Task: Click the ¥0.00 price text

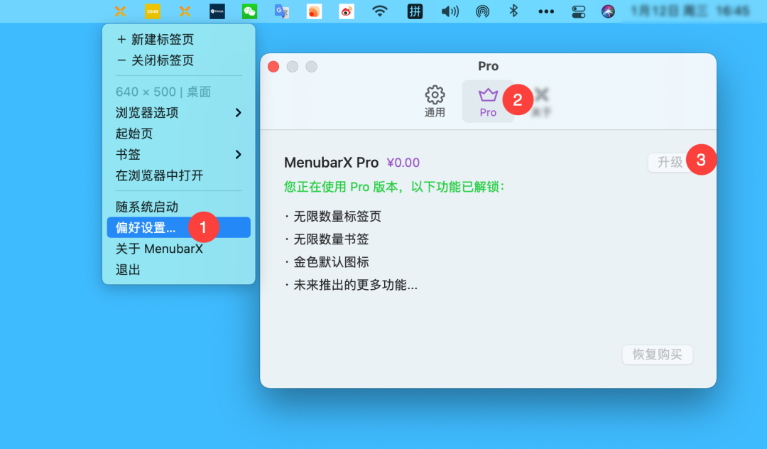Action: pyautogui.click(x=403, y=163)
